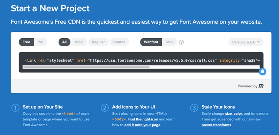Click the orange <body> tag text
The height and width of the screenshot is (135, 279).
119,119
